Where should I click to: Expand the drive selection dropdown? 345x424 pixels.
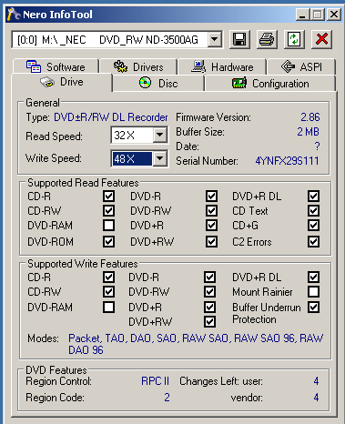(215, 39)
